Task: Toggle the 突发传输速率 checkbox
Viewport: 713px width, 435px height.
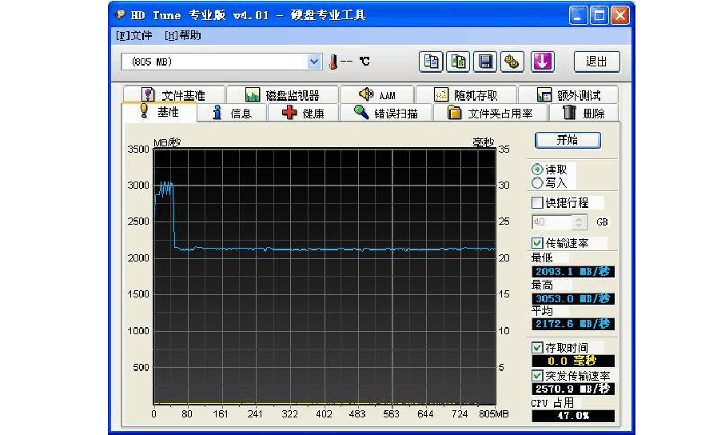Action: 537,375
